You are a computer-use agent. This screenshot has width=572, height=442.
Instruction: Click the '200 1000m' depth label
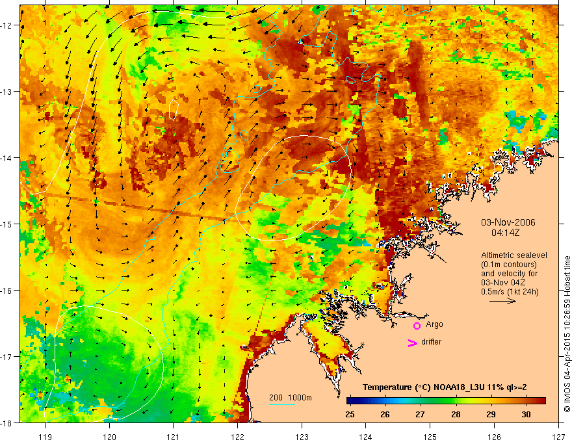tap(291, 398)
